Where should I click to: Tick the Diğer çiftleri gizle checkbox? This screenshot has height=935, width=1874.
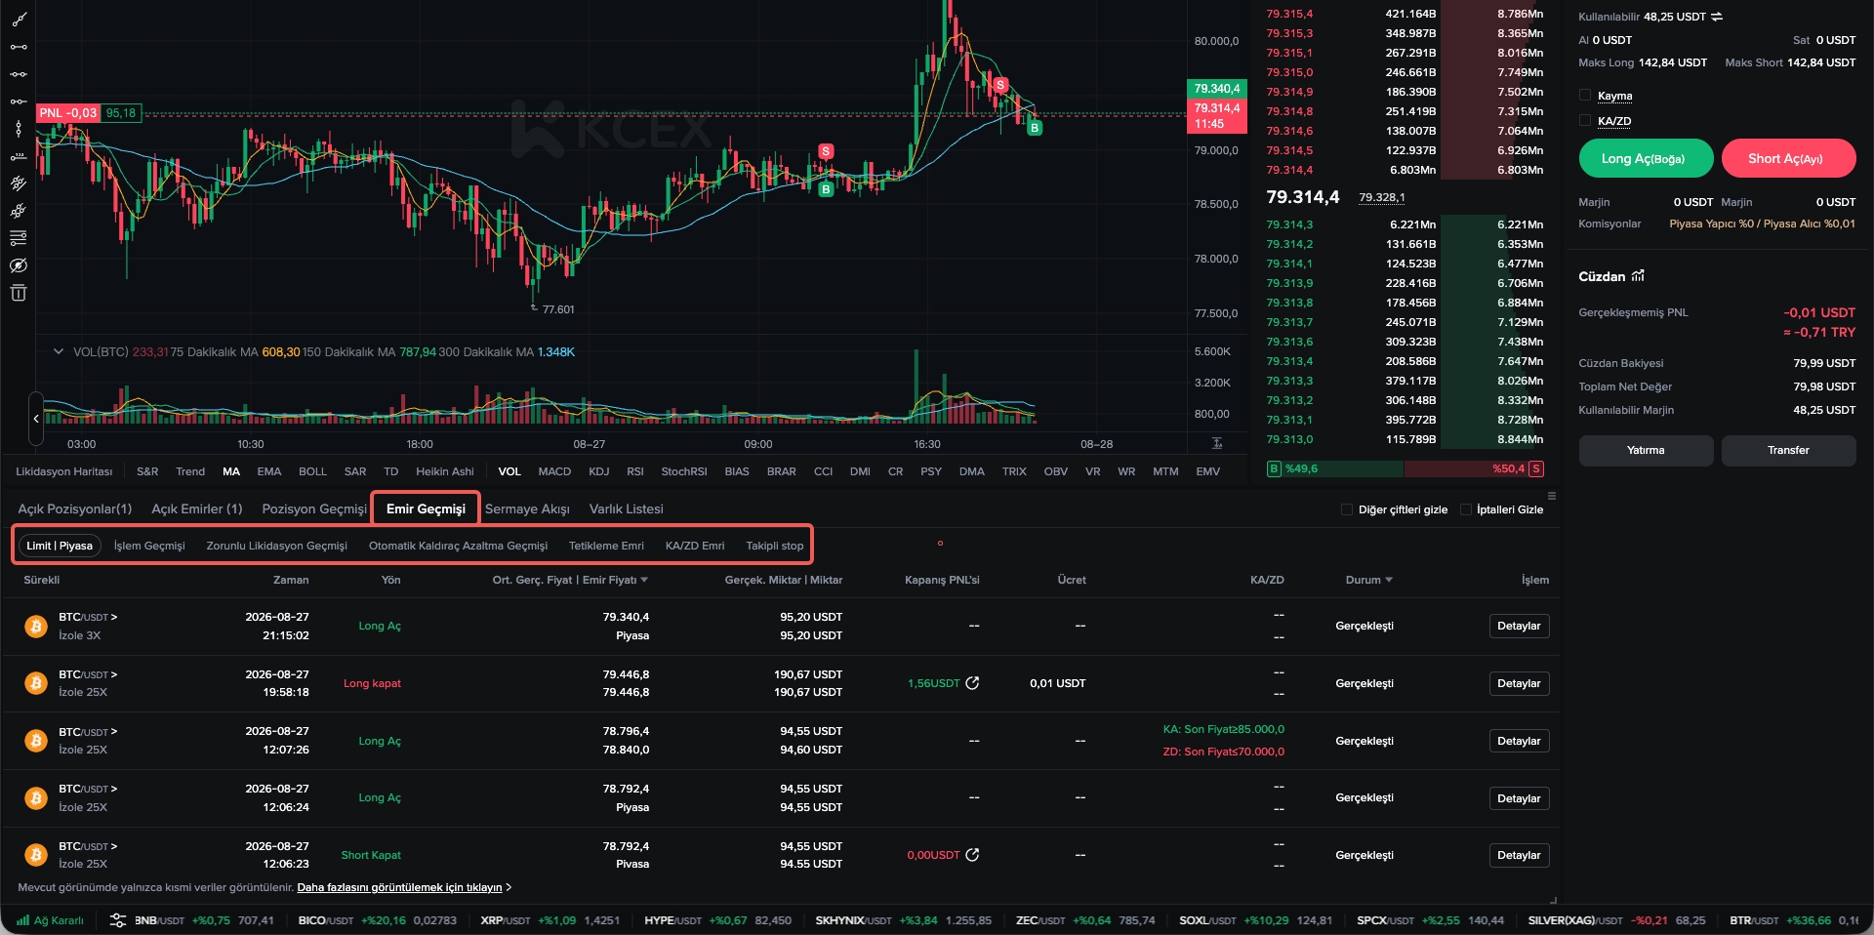1347,509
